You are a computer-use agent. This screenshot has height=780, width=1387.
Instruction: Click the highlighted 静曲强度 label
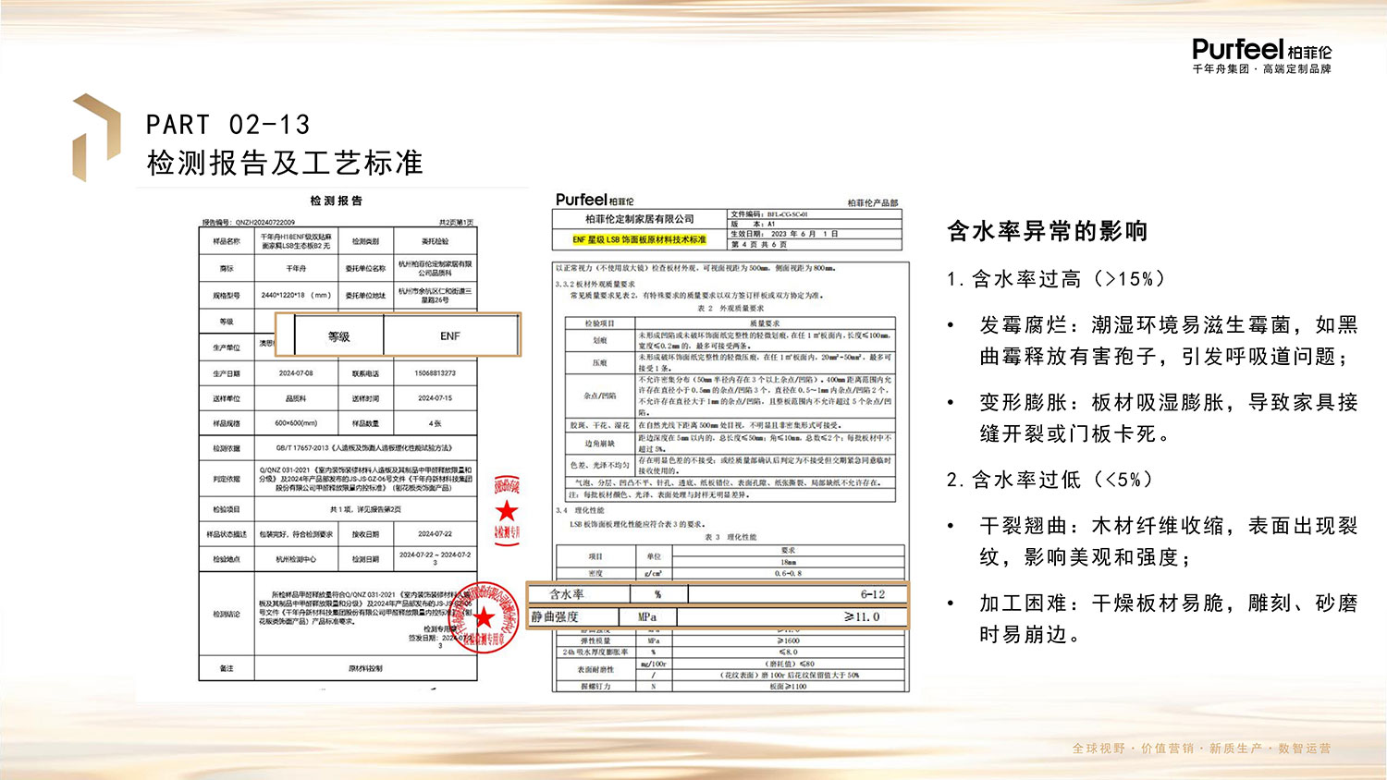point(555,616)
